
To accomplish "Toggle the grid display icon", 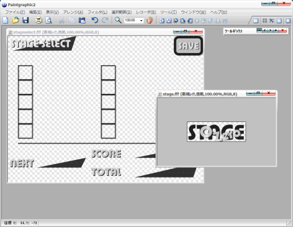I will (265, 21).
